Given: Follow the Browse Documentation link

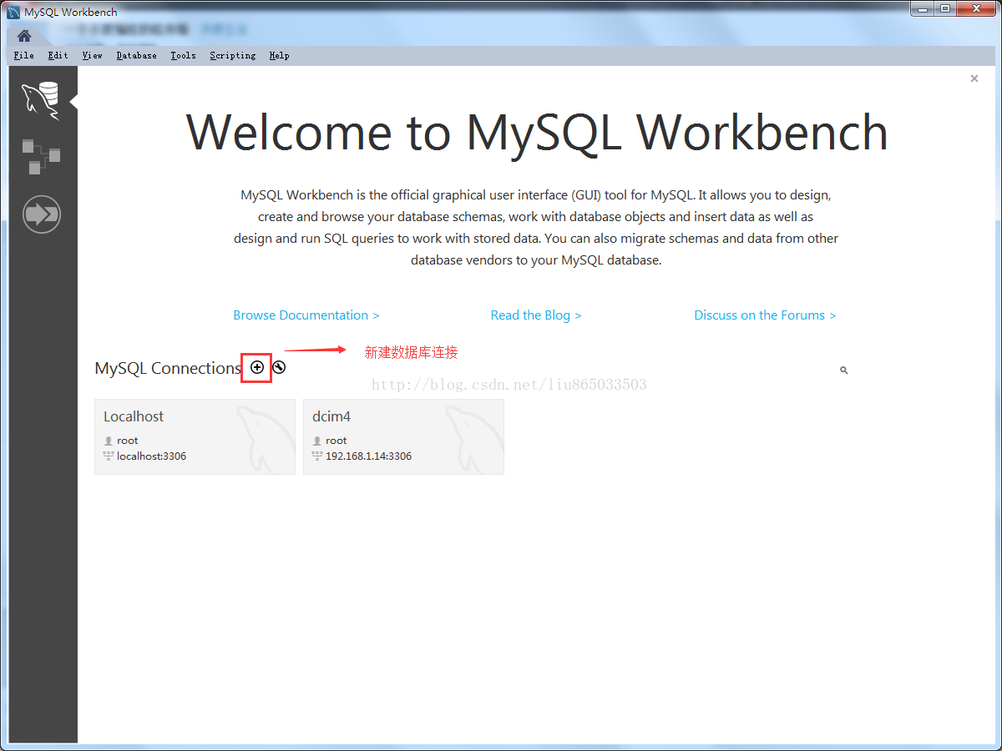Looking at the screenshot, I should (x=306, y=315).
